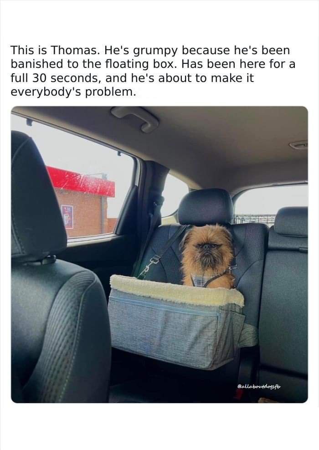Click the @allaboutdogsfb watermark

tap(259, 387)
